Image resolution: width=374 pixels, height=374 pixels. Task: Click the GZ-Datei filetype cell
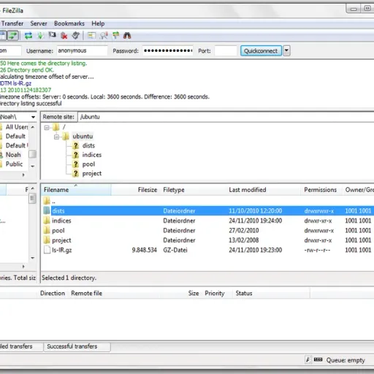pos(175,250)
